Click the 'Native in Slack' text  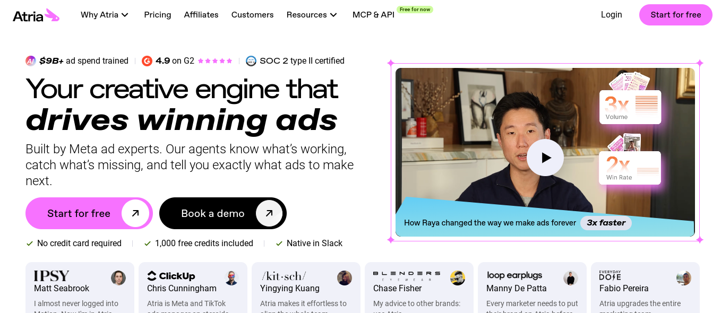[314, 243]
